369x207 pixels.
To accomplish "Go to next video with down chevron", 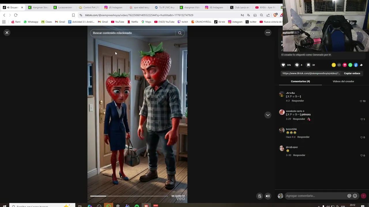I will point(268,115).
